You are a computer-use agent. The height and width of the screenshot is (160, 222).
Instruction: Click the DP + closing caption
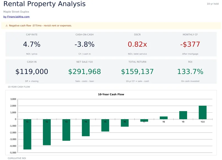click(32, 81)
